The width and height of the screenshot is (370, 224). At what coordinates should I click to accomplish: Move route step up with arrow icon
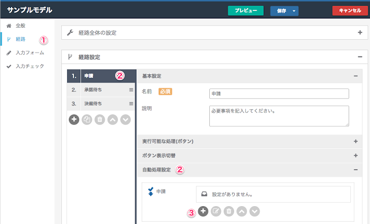113,120
